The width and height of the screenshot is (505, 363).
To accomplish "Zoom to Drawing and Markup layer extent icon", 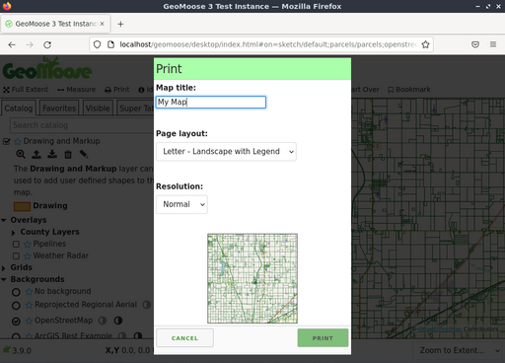I will [x=21, y=154].
